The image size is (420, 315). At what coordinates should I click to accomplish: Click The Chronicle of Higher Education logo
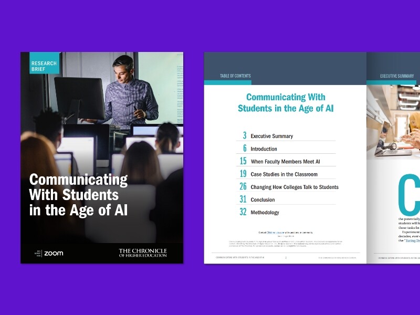pos(142,253)
